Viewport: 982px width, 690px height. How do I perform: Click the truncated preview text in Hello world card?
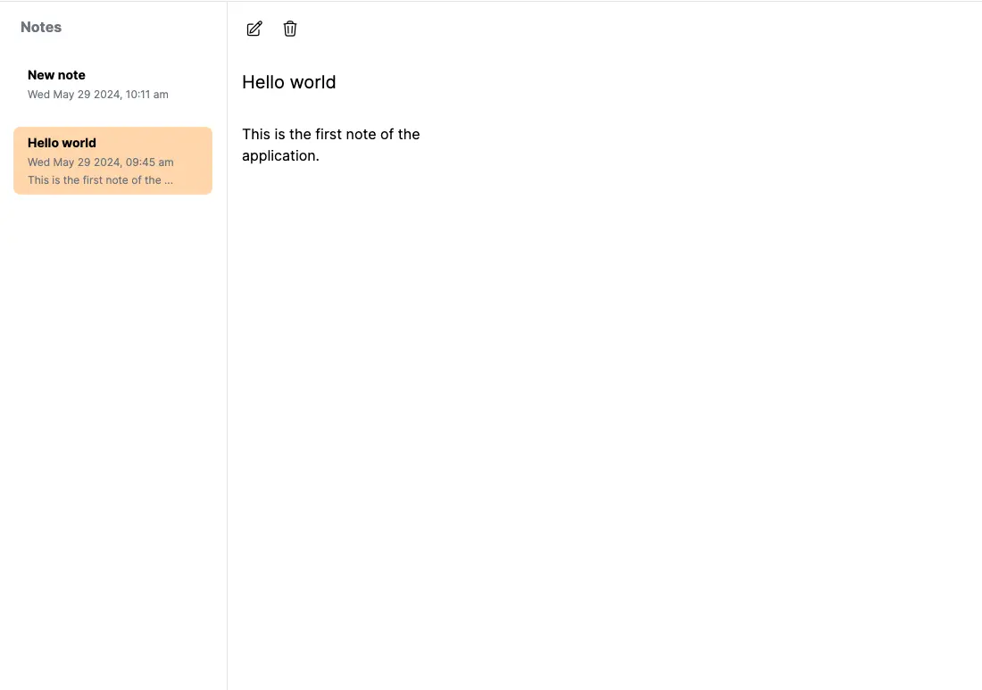click(100, 180)
